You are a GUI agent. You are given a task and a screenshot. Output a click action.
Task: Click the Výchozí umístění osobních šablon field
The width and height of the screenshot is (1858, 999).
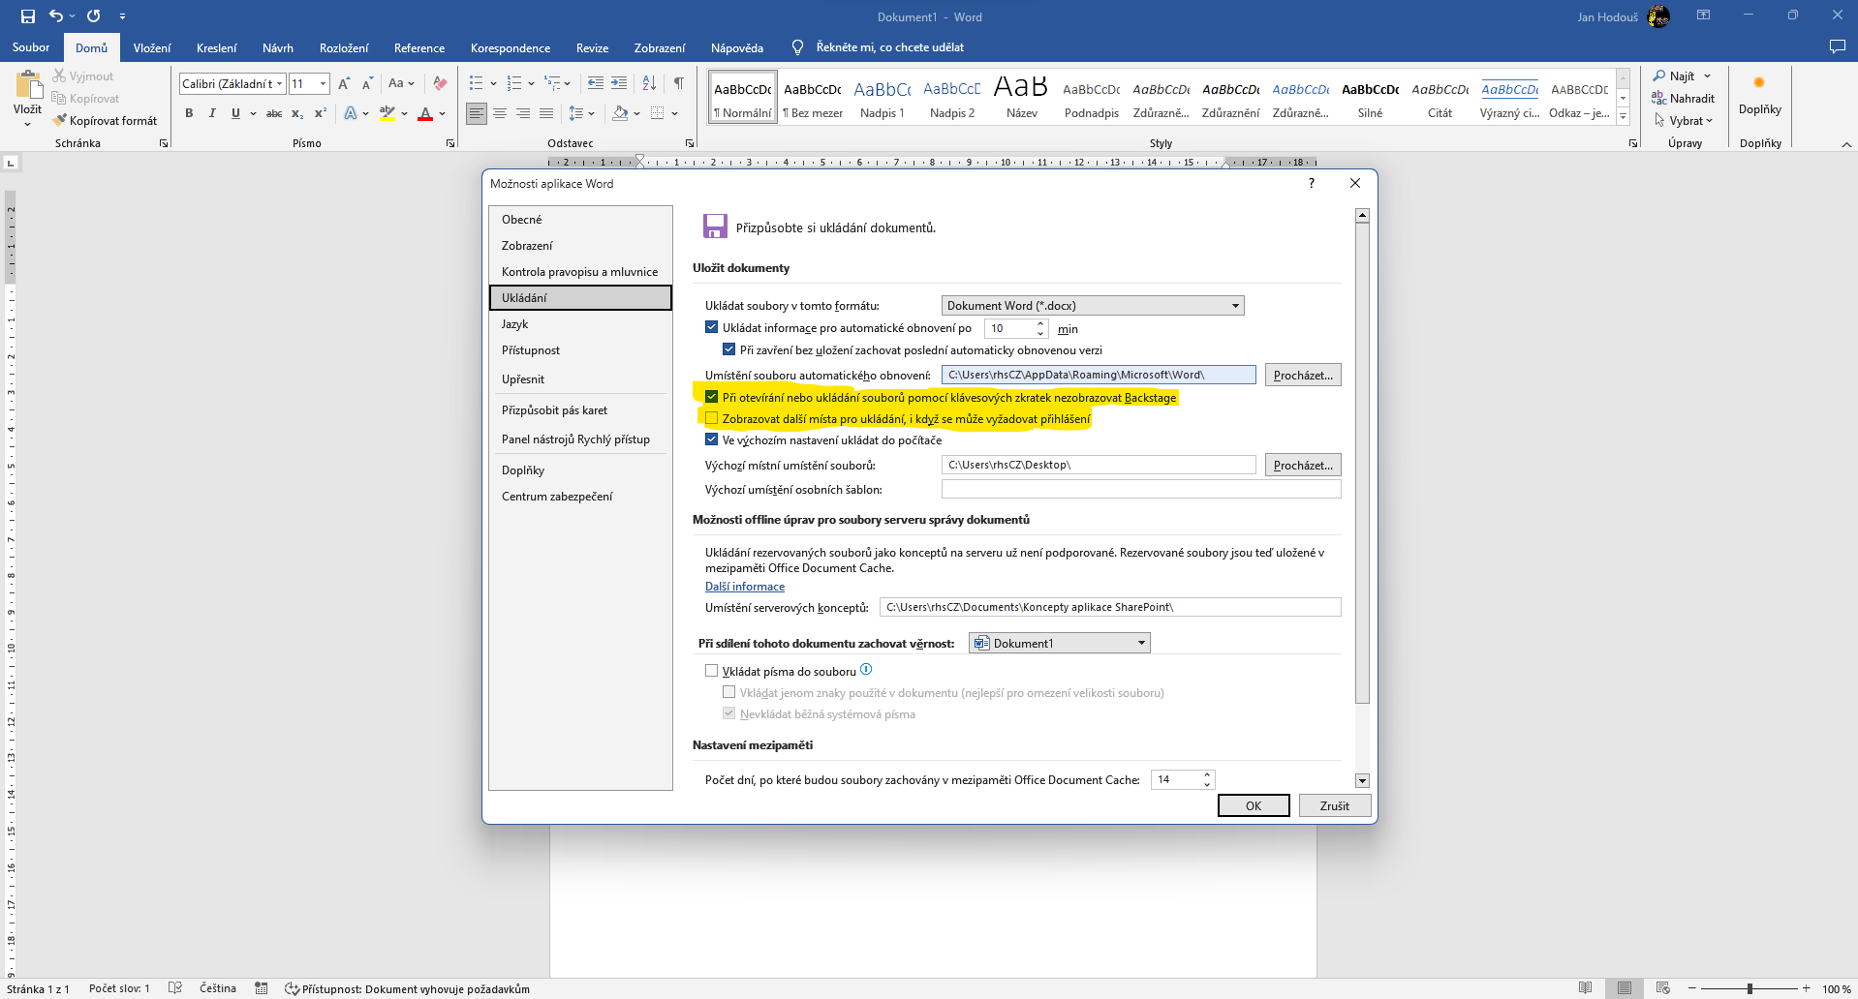tap(1140, 490)
